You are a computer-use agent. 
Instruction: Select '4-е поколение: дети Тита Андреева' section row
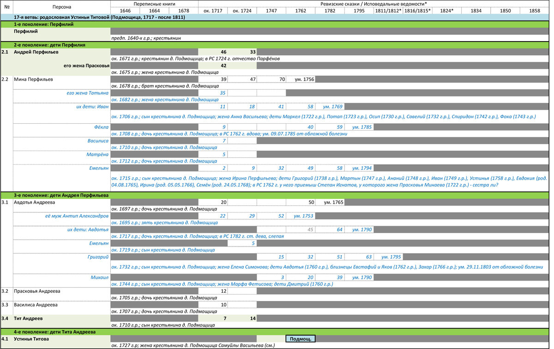pyautogui.click(x=275, y=332)
